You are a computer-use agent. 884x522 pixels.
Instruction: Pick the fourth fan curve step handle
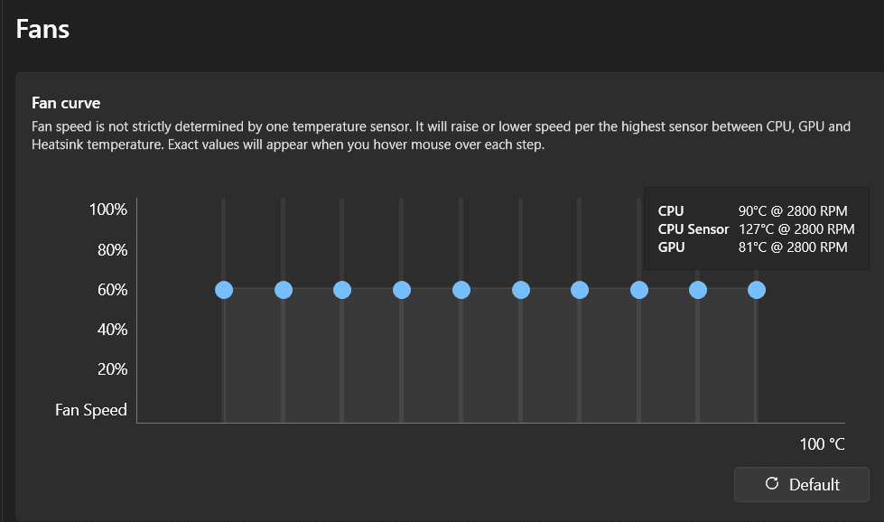(x=402, y=290)
